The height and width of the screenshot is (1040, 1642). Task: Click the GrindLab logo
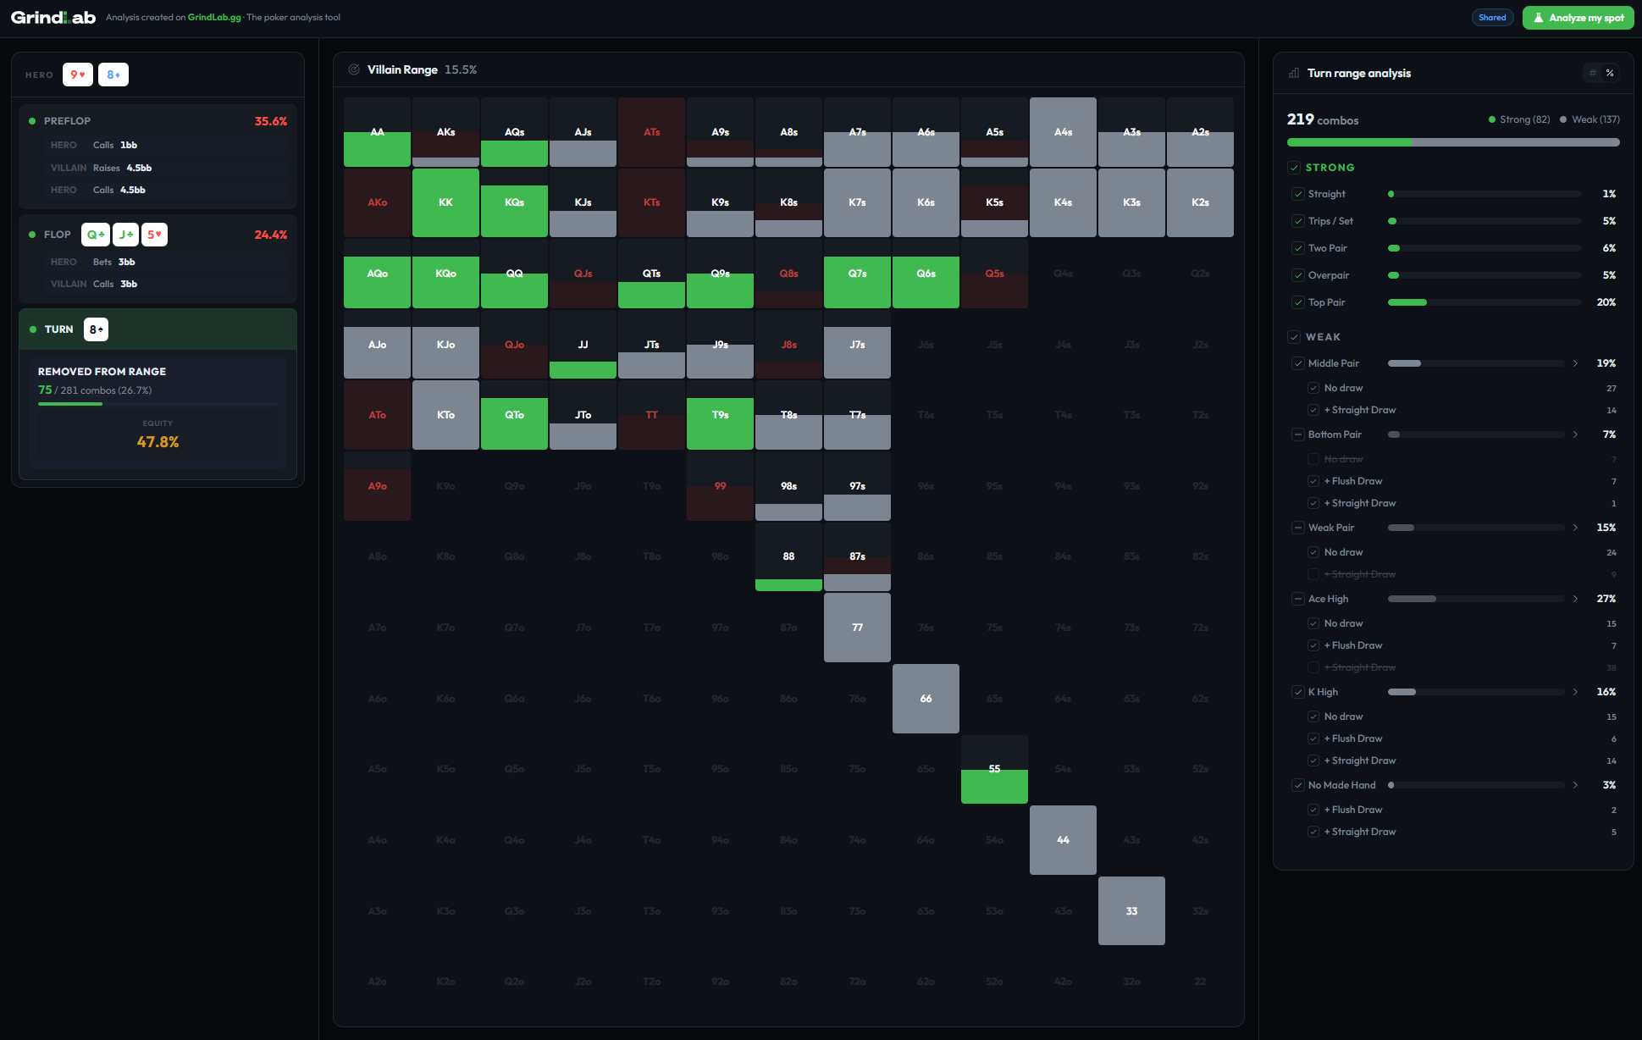coord(51,17)
